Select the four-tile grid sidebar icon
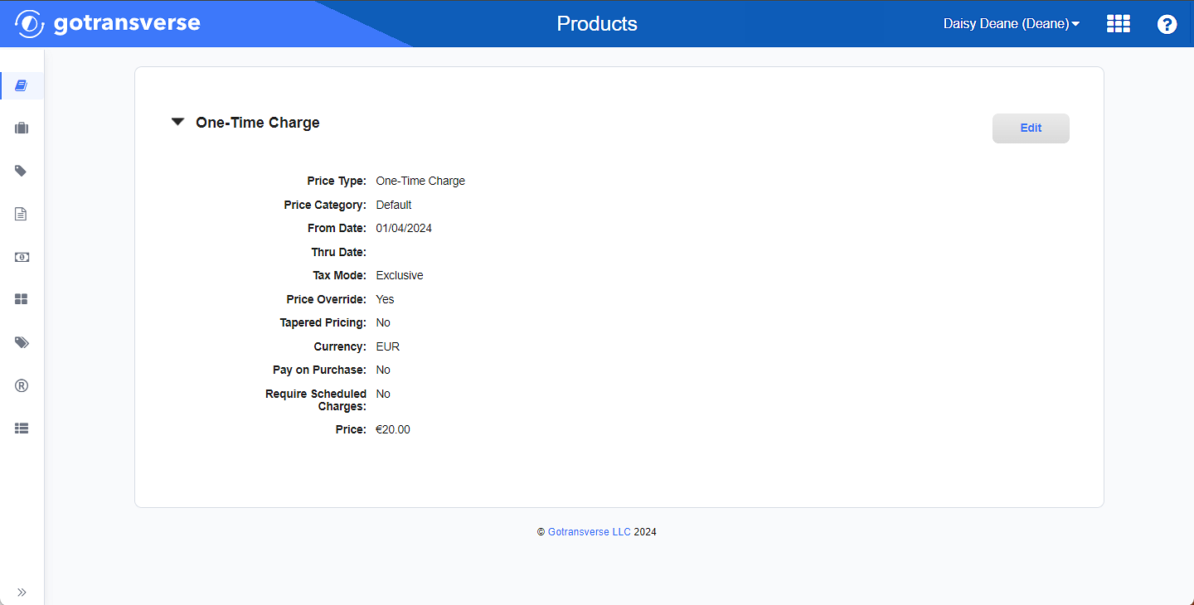The height and width of the screenshot is (605, 1194). click(22, 299)
